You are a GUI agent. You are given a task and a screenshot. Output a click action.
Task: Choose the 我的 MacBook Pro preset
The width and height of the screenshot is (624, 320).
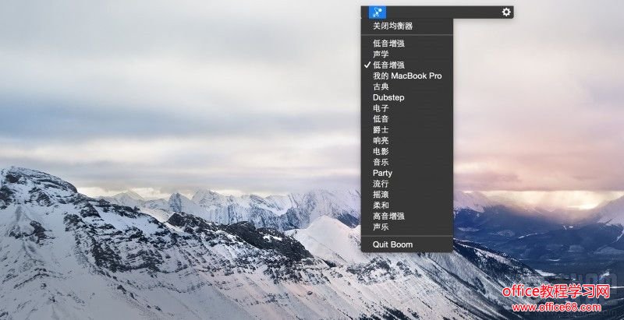(406, 76)
